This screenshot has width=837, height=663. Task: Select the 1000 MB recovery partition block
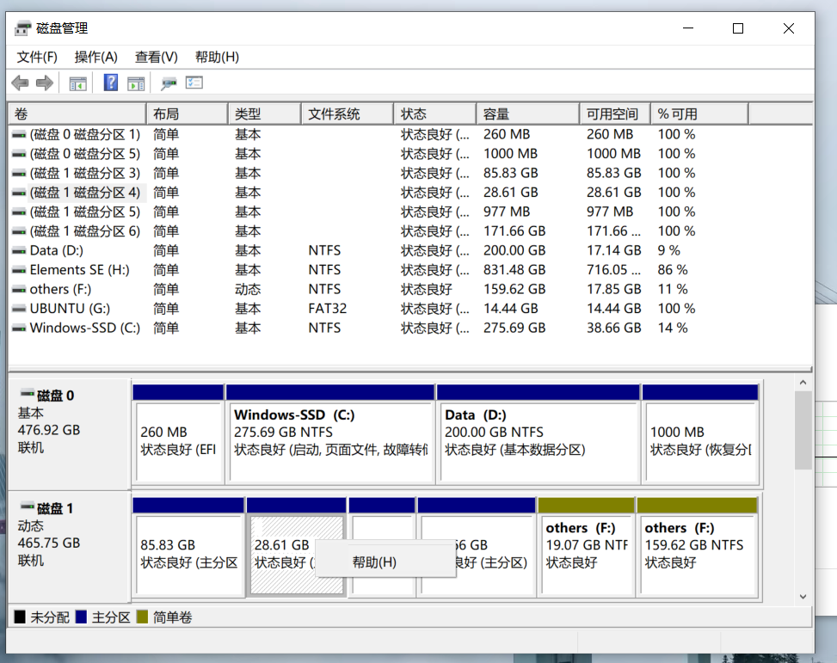tap(700, 433)
